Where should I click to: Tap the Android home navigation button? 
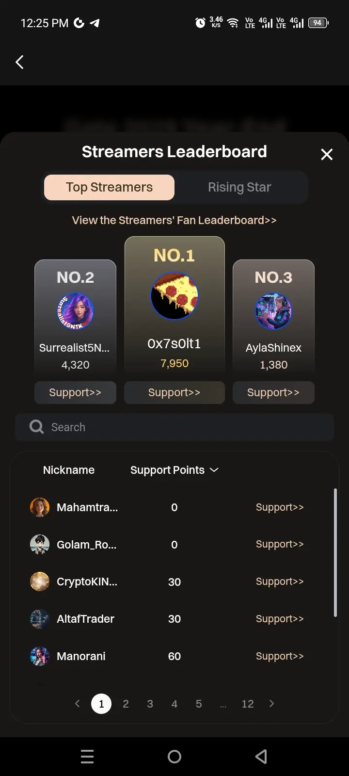pos(174,757)
